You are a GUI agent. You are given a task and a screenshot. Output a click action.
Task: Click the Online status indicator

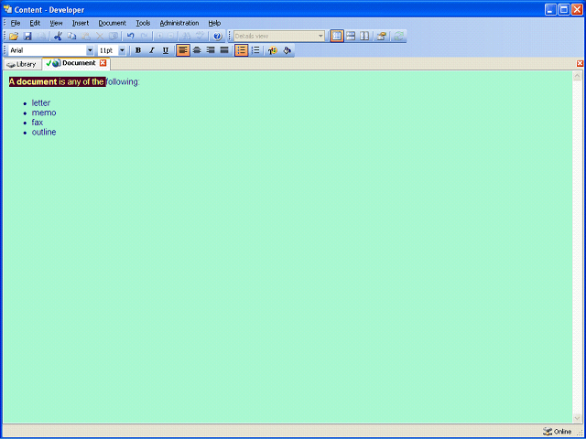coord(558,432)
